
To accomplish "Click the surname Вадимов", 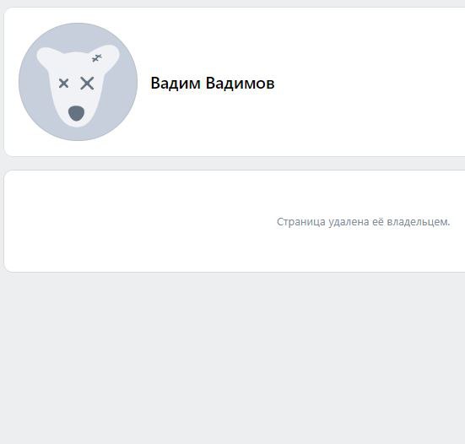I will (240, 83).
